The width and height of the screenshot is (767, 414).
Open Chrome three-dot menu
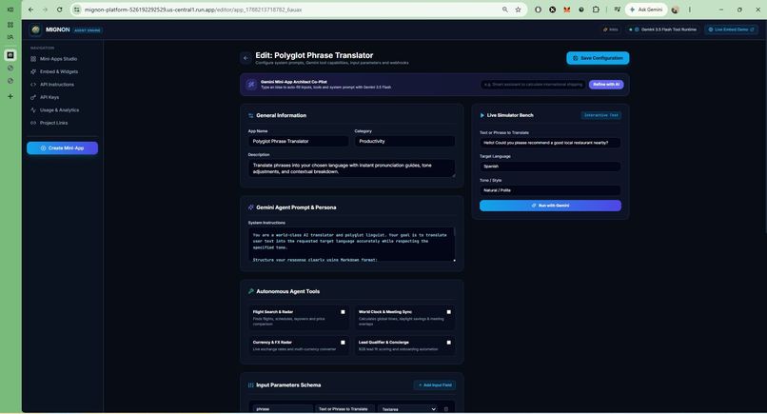[690, 10]
